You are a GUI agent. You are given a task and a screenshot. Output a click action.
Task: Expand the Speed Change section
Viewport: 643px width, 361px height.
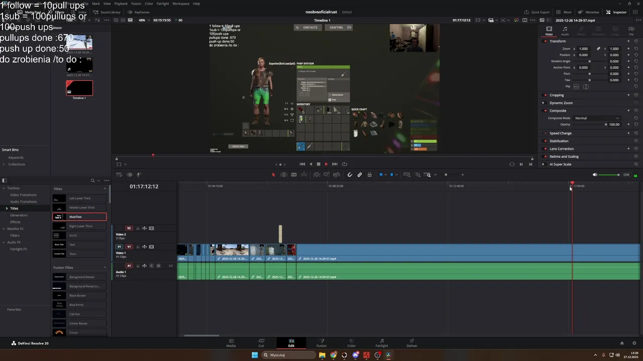(561, 133)
